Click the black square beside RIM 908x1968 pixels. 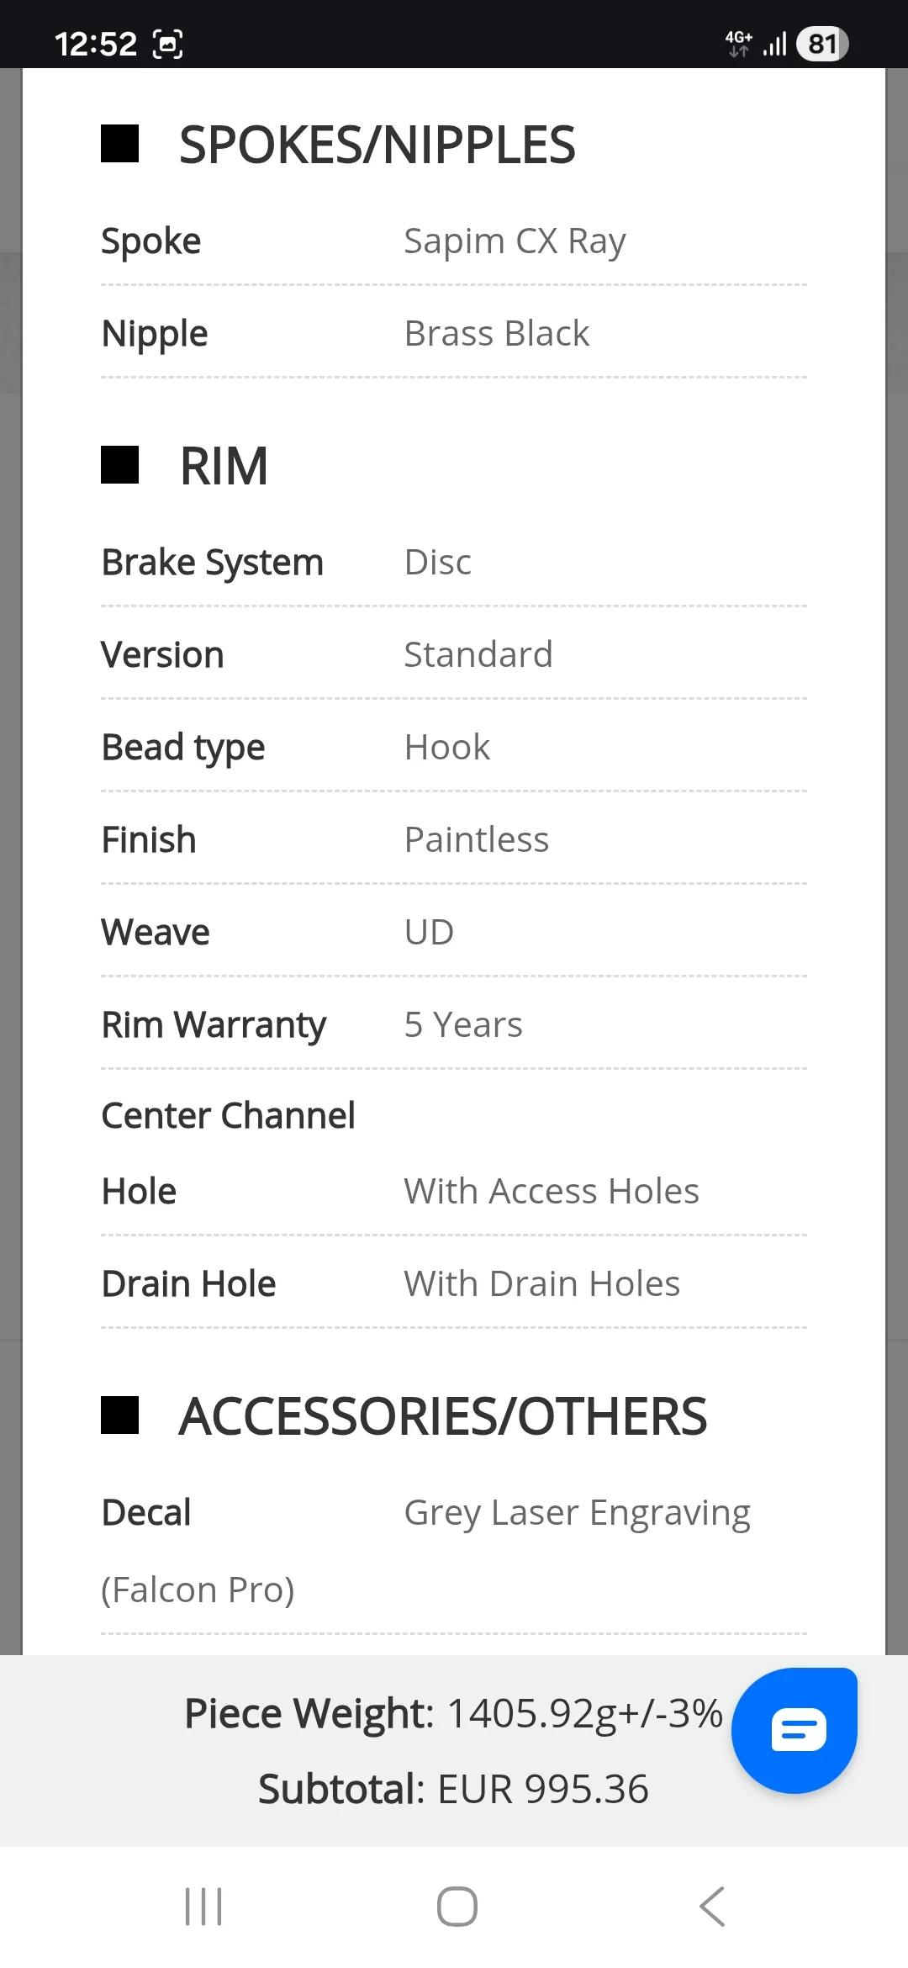(x=119, y=465)
